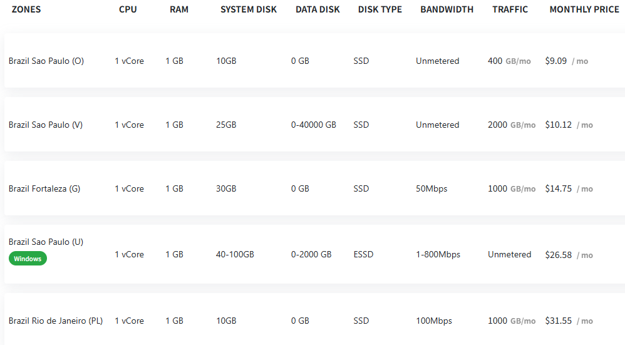Select the Brazil Sao Paulo (O) zone

(x=46, y=61)
